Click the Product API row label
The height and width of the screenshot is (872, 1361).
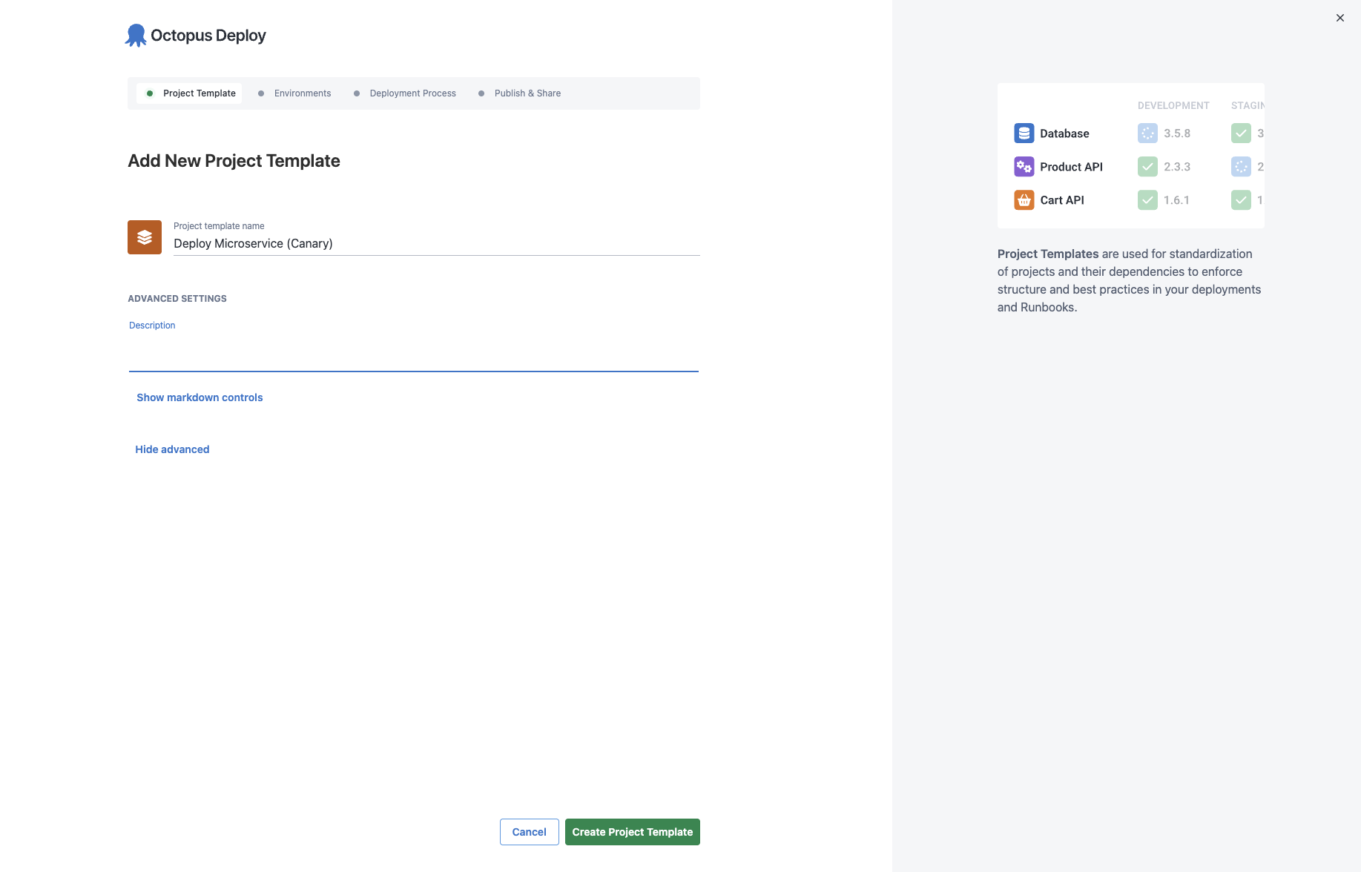pos(1071,167)
